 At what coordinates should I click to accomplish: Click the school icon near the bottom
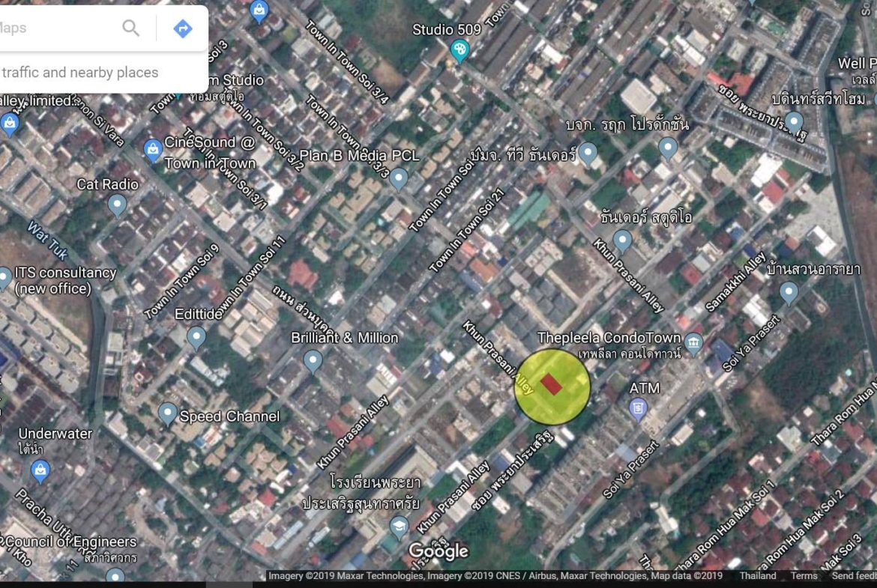click(399, 526)
